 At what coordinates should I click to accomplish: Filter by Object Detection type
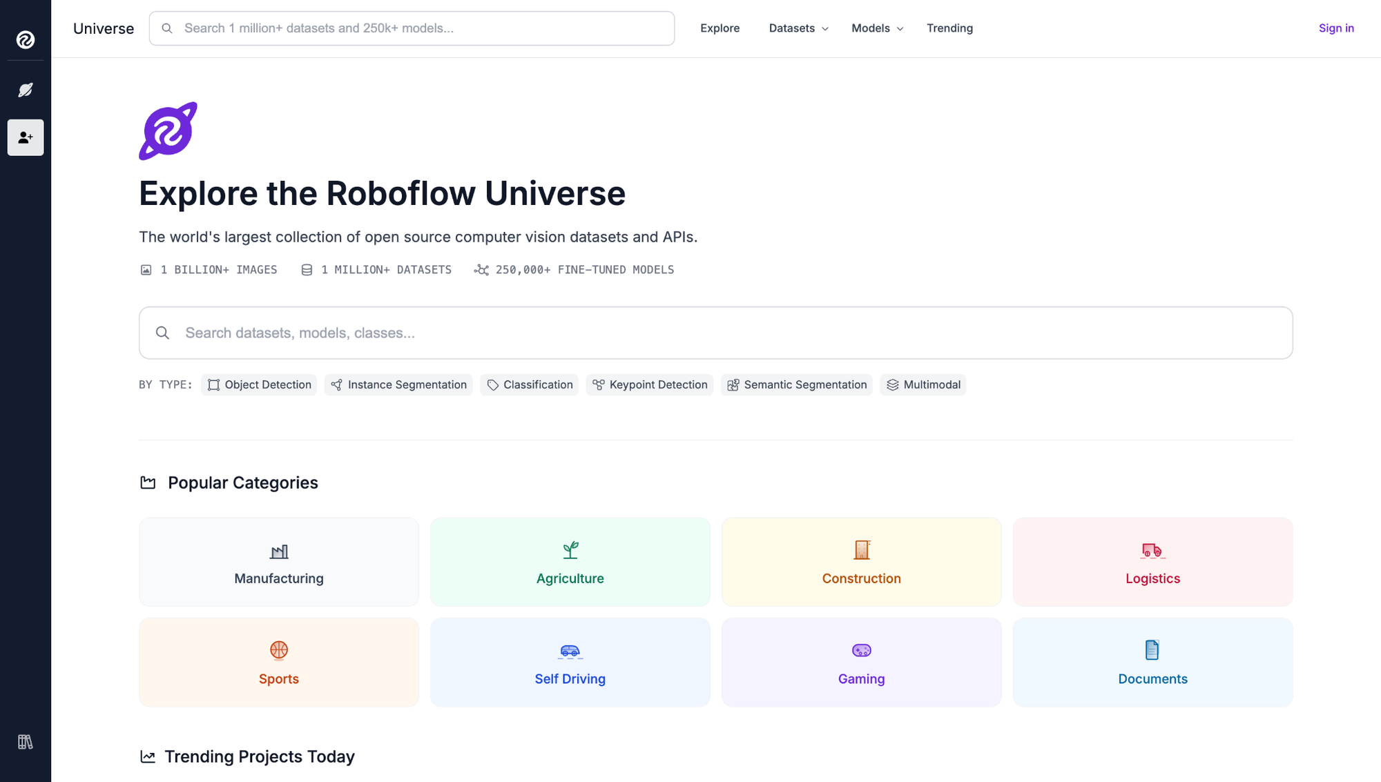click(x=259, y=384)
